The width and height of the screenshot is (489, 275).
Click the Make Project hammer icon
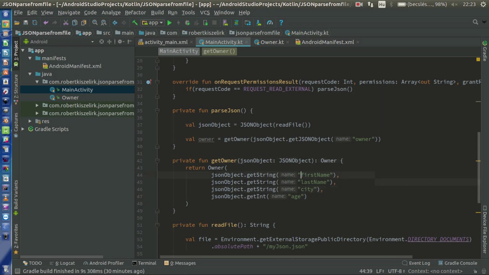click(134, 23)
